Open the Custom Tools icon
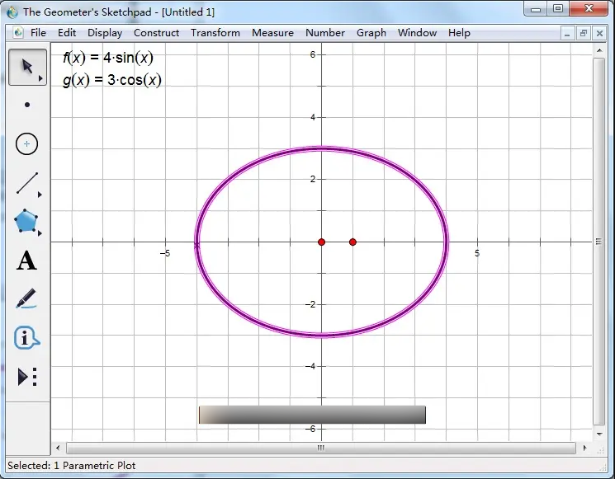Viewport: 615px width, 479px height. (x=27, y=377)
